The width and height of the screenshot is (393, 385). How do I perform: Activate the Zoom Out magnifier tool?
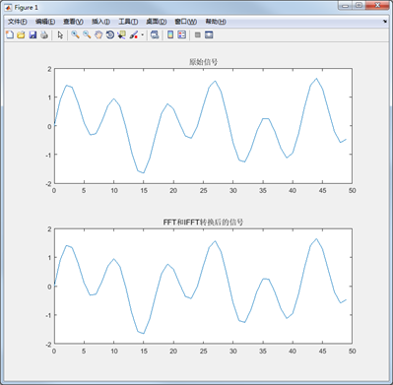tap(87, 34)
